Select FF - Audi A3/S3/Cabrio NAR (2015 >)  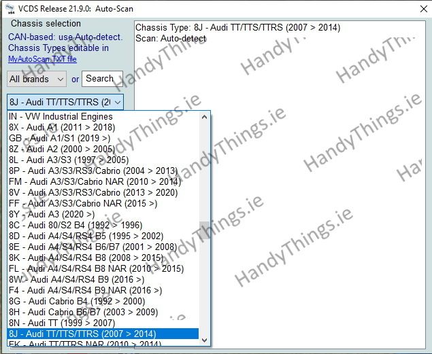[x=103, y=204]
